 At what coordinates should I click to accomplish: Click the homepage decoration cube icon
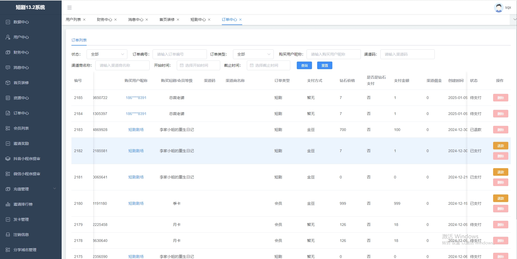point(8,83)
